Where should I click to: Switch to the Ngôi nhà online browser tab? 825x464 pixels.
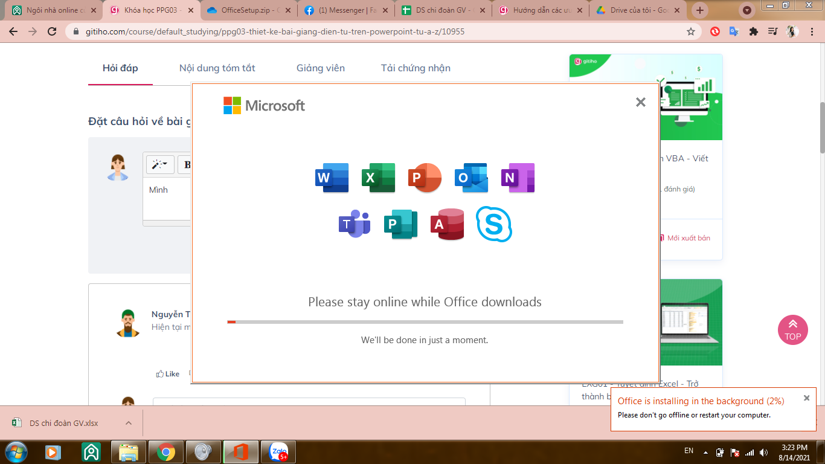pyautogui.click(x=53, y=10)
